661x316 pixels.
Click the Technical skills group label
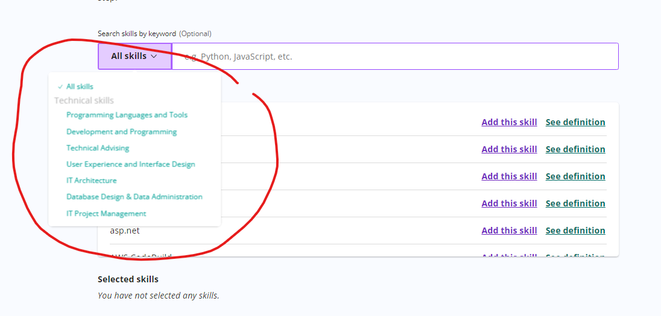pyautogui.click(x=84, y=101)
